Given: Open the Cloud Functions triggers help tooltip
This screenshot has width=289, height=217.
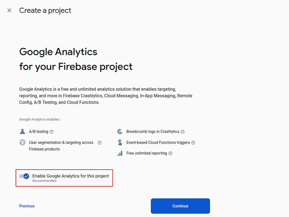Looking at the screenshot, I should click(x=193, y=142).
